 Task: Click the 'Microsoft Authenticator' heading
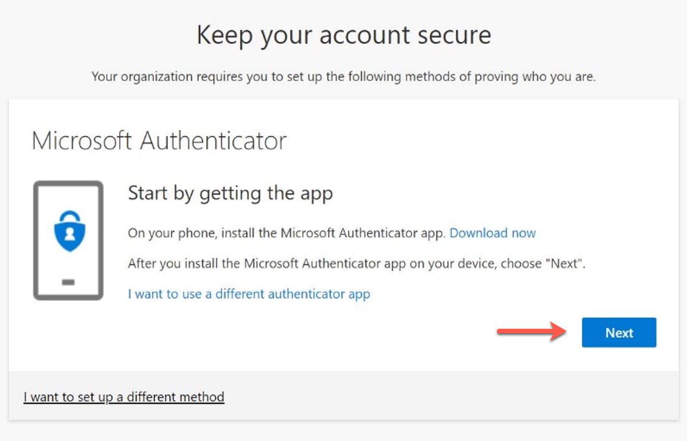(159, 140)
